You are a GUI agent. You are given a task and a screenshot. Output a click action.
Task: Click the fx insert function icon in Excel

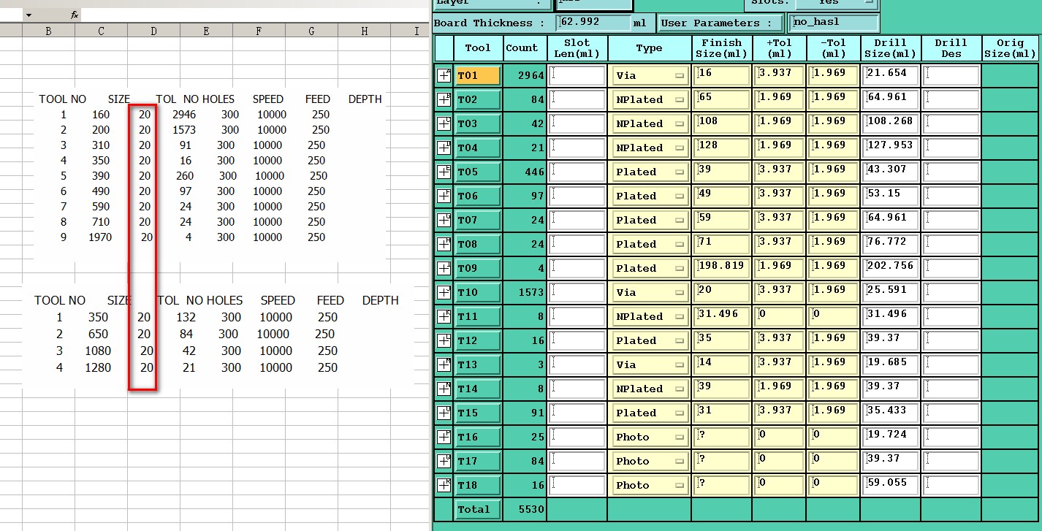coord(75,15)
